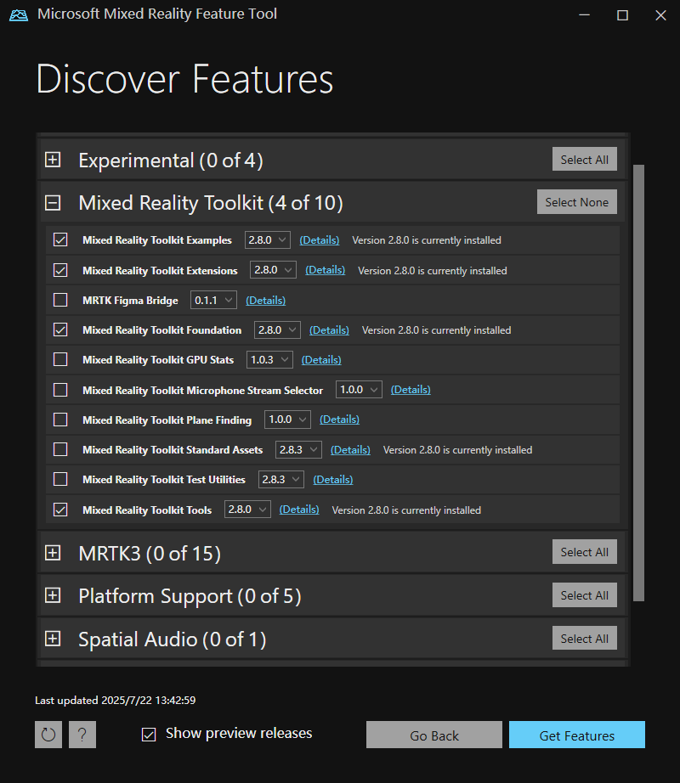Viewport: 680px width, 783px height.
Task: Open Details link for MRTK Figma Bridge
Action: coord(266,300)
